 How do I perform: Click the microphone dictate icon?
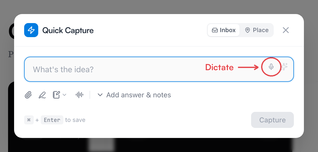(271, 67)
